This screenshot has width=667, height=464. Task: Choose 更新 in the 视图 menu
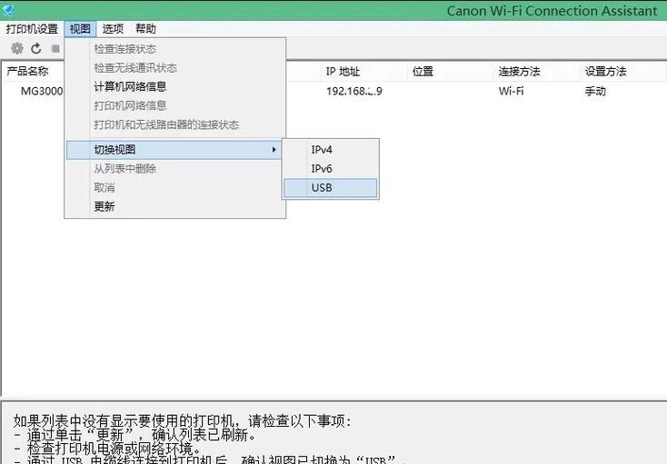pyautogui.click(x=175, y=207)
